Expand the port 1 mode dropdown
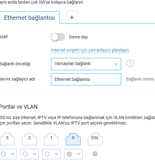Viewport: 155px width, 166px height. (51, 154)
